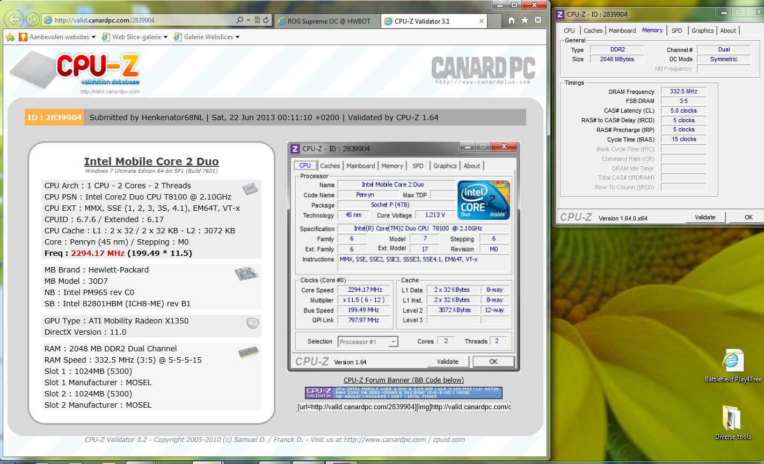Click the CPU-Z title bar Z icon
The width and height of the screenshot is (764, 464).
point(561,14)
